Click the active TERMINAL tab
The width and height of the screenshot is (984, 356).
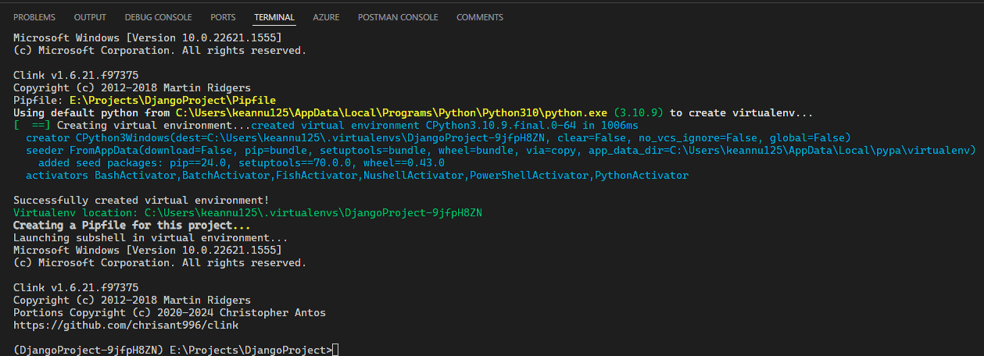point(274,17)
